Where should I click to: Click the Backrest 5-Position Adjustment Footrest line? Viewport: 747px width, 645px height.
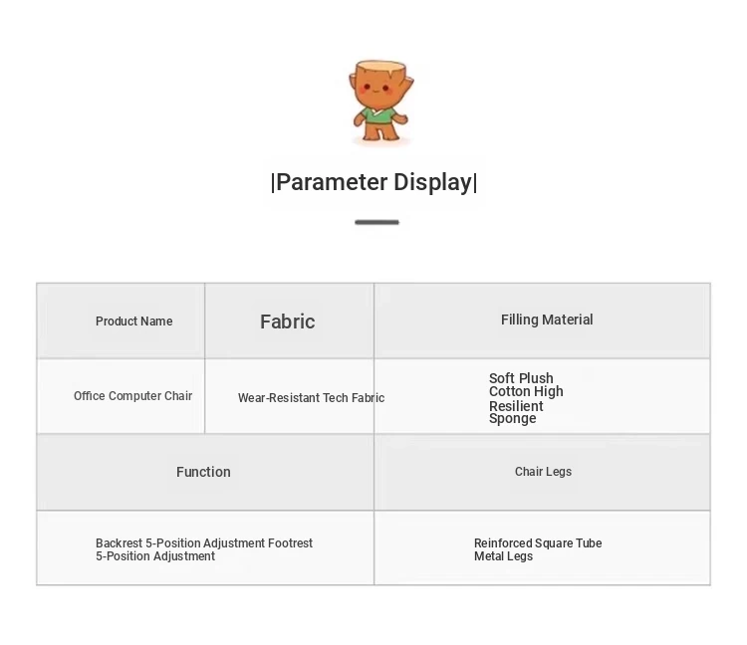pos(204,543)
